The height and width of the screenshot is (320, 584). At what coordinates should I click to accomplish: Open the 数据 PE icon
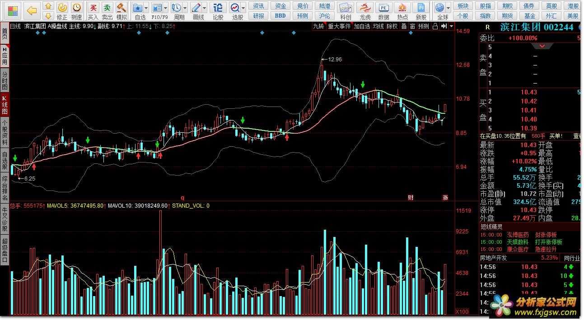pos(384,8)
